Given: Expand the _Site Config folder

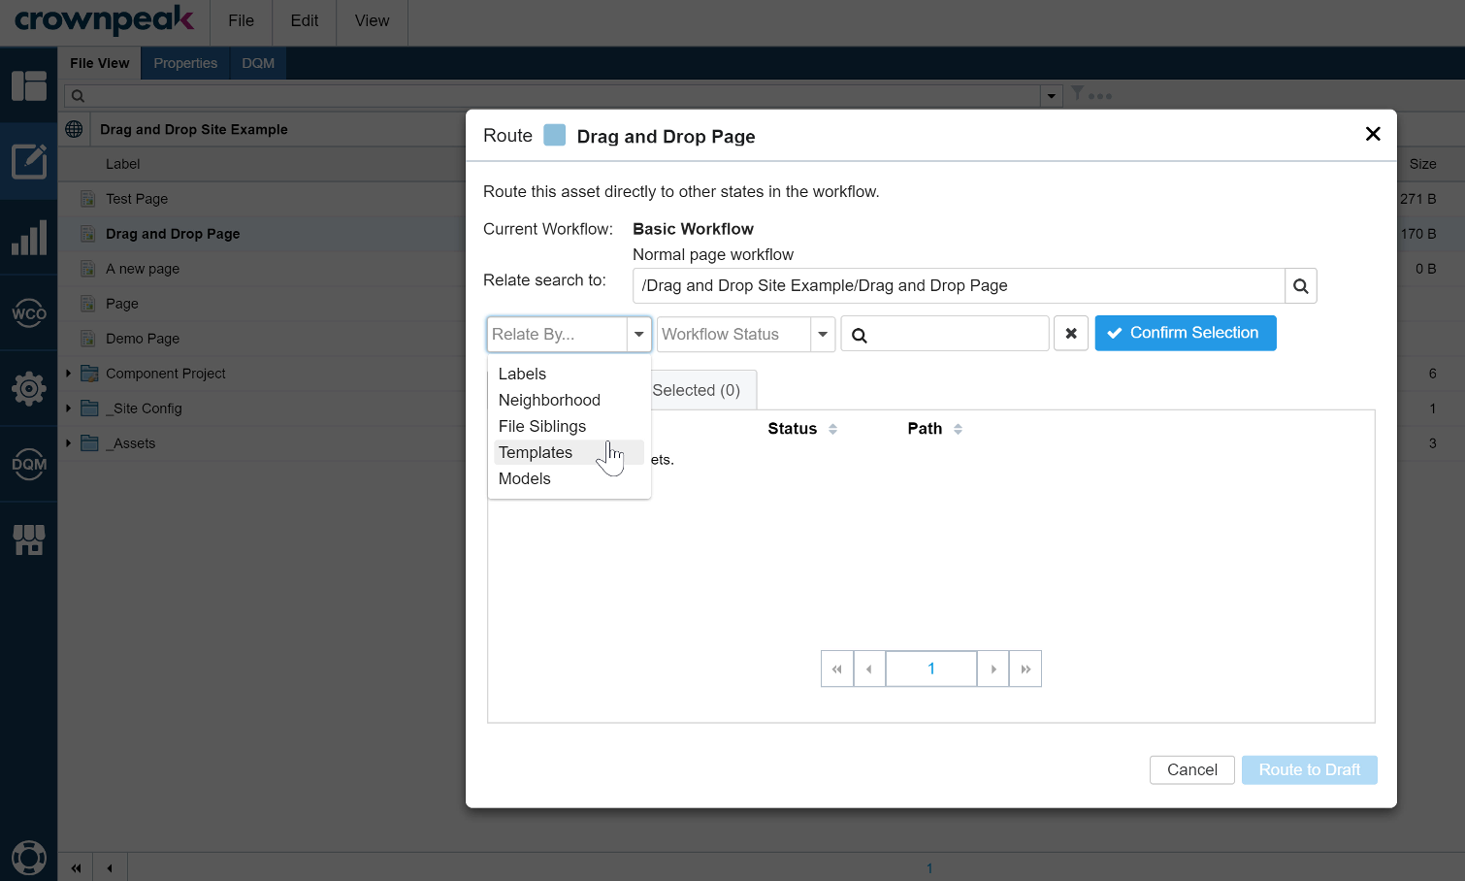Looking at the screenshot, I should 68,408.
